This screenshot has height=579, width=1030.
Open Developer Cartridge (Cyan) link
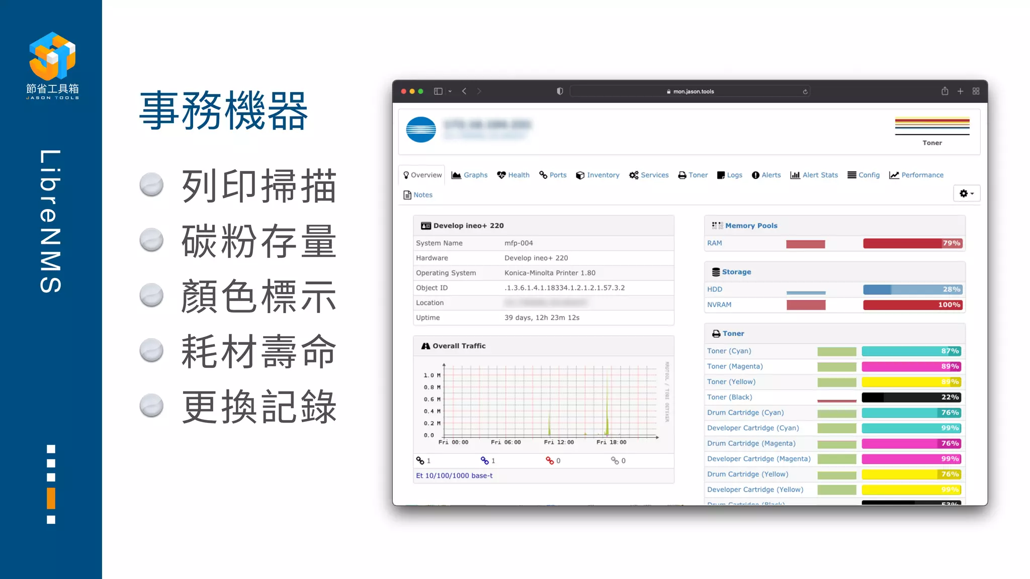coord(753,428)
